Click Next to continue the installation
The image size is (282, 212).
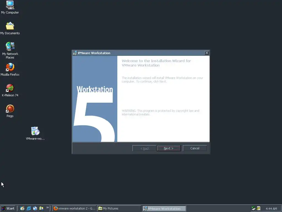point(169,148)
